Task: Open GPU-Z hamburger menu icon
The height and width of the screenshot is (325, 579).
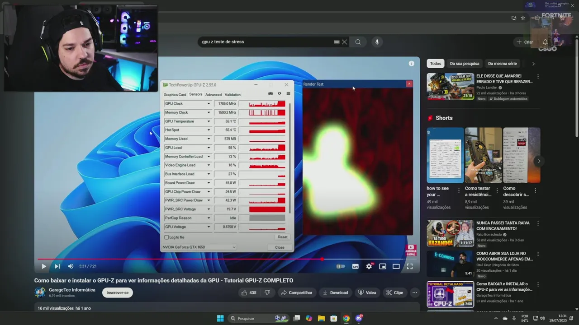Action: (x=288, y=94)
